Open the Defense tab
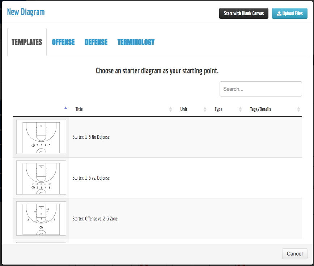Screen dimensions: 314x266 pyautogui.click(x=96, y=42)
